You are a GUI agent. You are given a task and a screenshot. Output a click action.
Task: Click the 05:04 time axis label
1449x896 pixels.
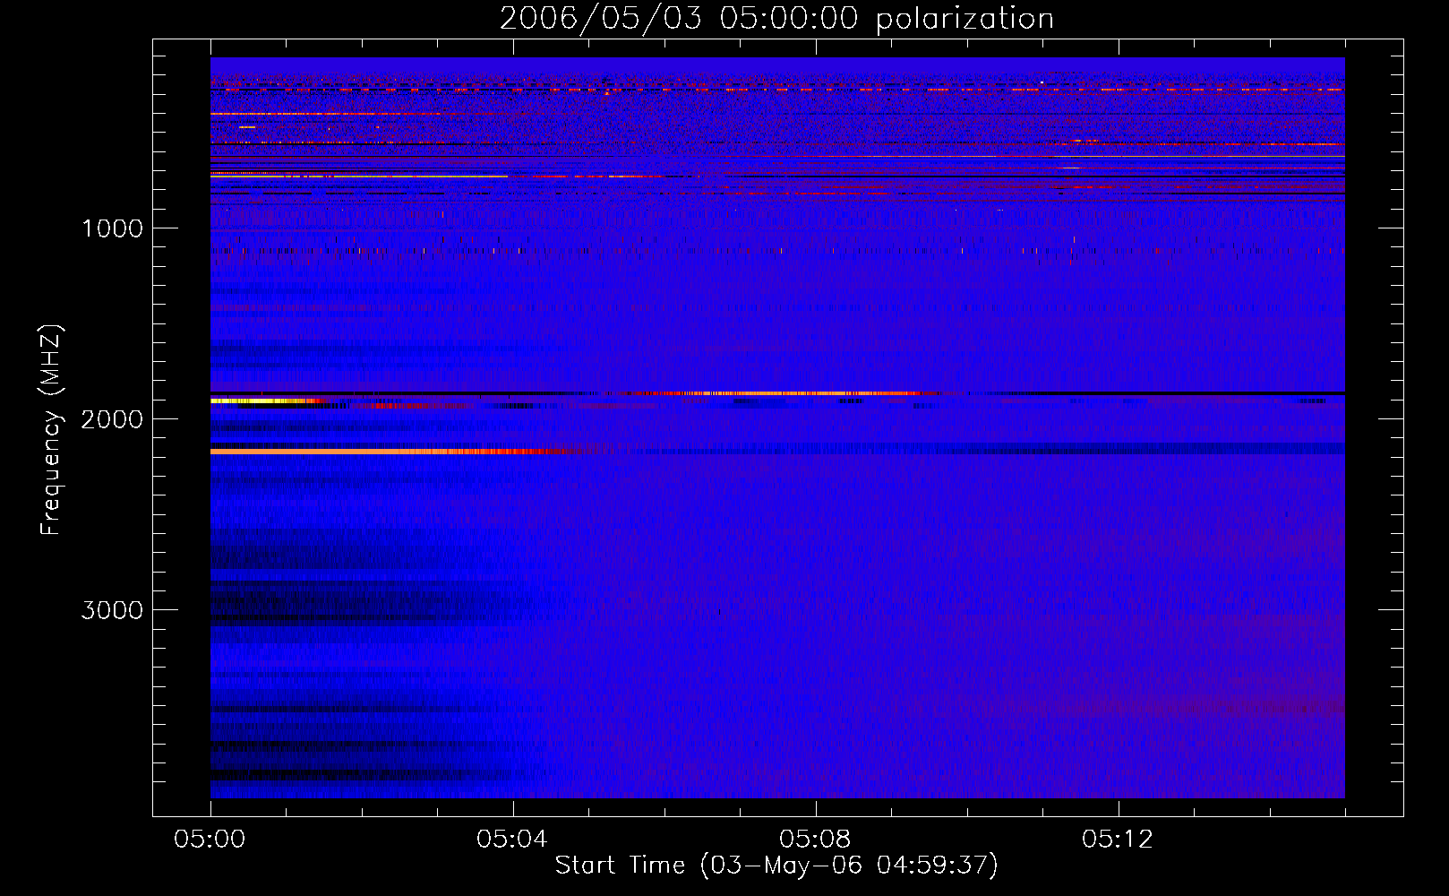click(511, 840)
